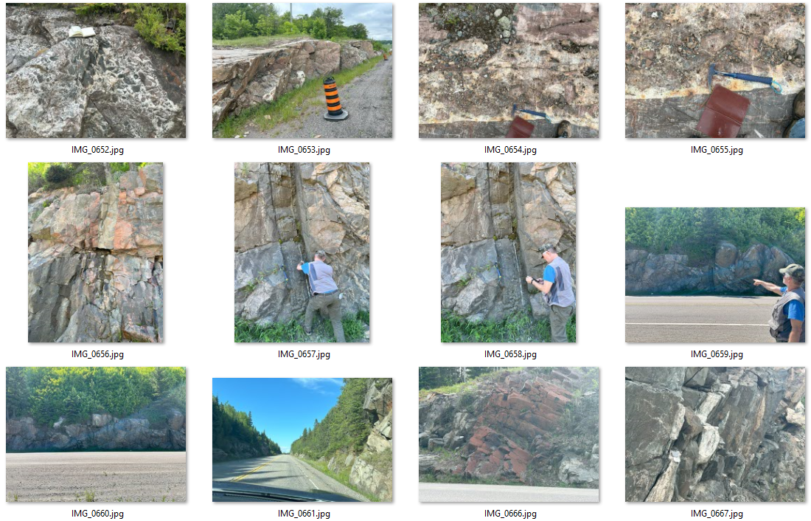Click the IMG_0652.jpg file name label
Screen dimensions: 811x521
pos(97,150)
